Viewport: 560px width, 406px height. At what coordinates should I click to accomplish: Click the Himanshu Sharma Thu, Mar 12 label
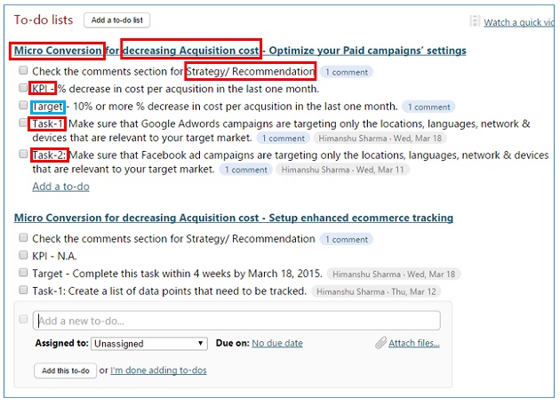376,291
